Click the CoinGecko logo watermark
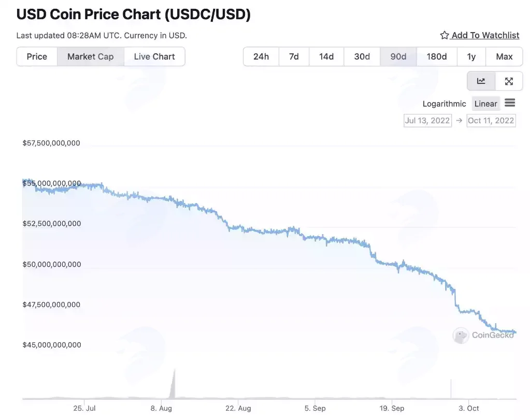The image size is (530, 420). point(484,335)
